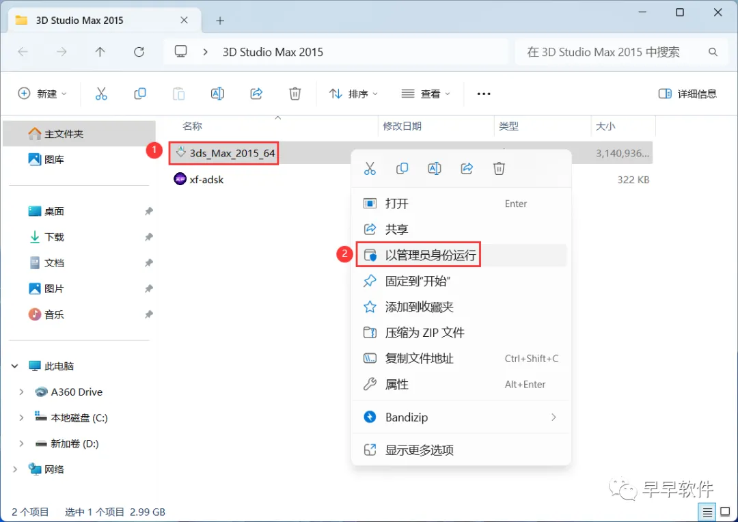Image resolution: width=738 pixels, height=522 pixels.
Task: Click the Delete icon in the context menu
Action: pos(499,168)
